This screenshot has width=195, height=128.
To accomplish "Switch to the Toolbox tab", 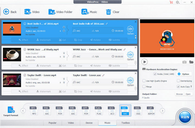I will pos(126,123).
